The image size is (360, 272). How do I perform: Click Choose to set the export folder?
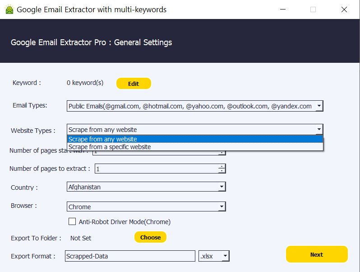[150, 237]
